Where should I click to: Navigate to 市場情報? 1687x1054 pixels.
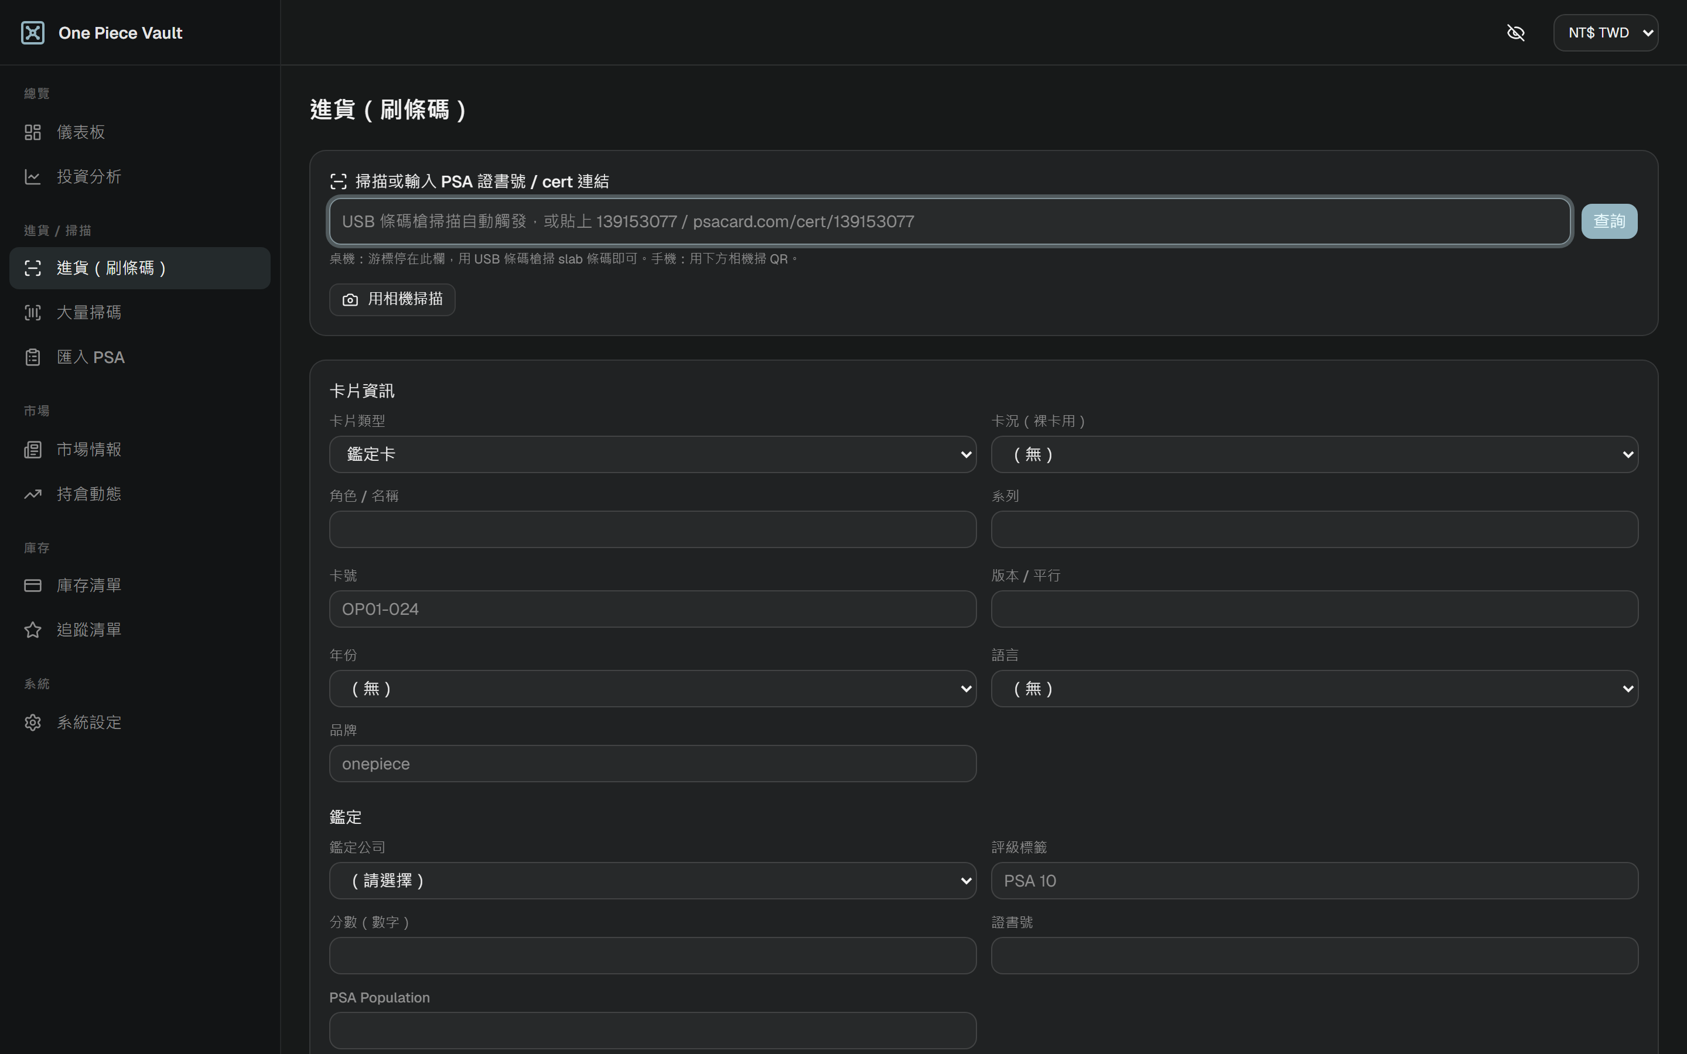tap(140, 450)
